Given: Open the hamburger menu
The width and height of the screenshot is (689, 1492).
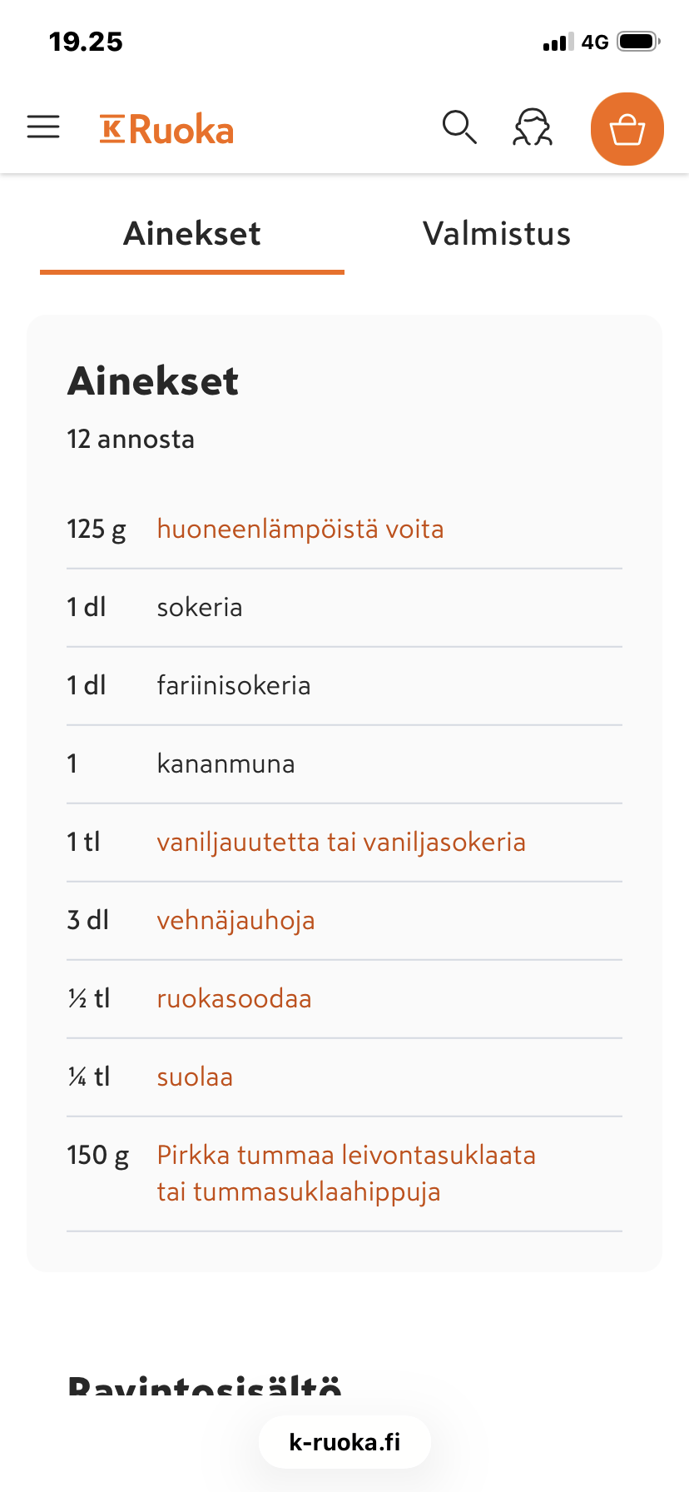Looking at the screenshot, I should coord(43,127).
